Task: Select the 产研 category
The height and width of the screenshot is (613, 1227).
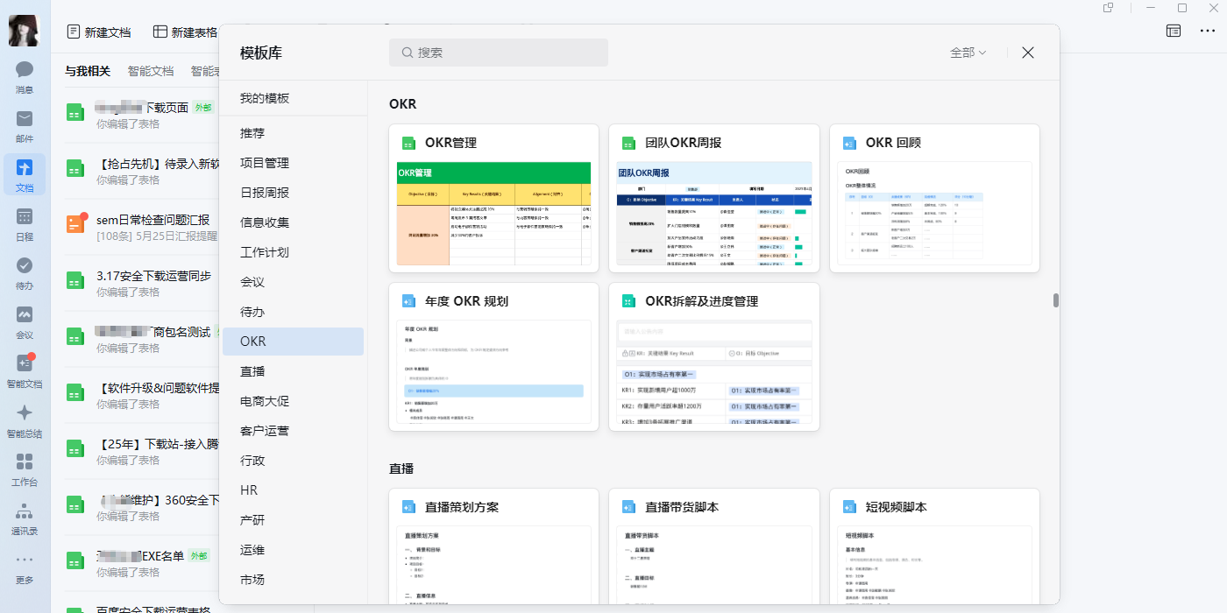Action: [x=293, y=520]
